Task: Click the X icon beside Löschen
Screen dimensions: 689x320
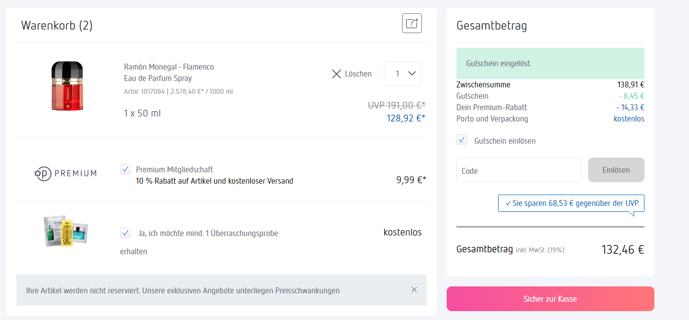Action: [x=336, y=74]
